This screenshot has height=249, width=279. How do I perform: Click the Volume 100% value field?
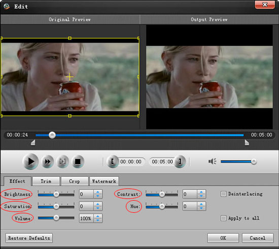coord(86,219)
